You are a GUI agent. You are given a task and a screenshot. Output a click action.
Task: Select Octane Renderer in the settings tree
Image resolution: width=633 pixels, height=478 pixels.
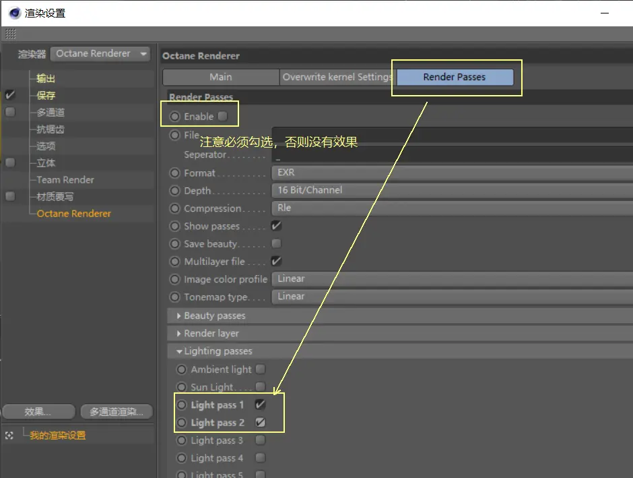pos(74,214)
